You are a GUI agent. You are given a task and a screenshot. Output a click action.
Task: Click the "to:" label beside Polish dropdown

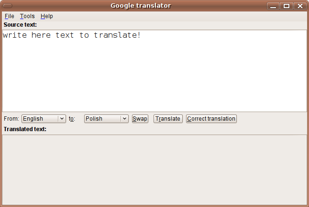(72, 119)
